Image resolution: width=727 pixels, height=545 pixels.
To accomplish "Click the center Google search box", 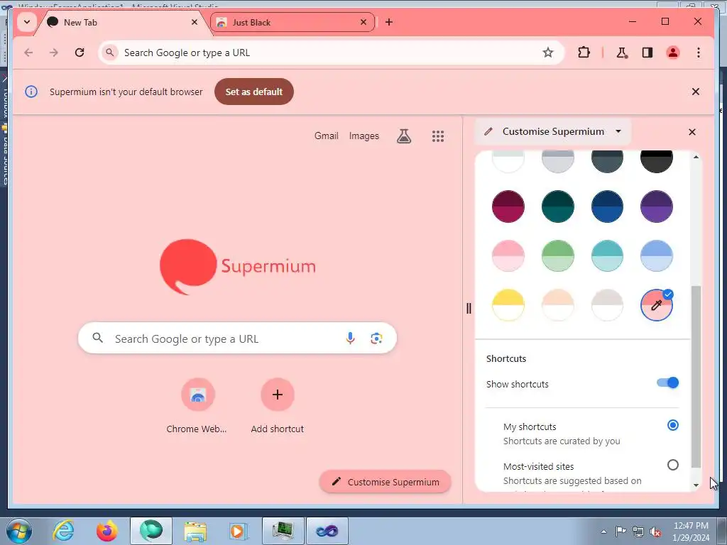I will click(x=237, y=338).
